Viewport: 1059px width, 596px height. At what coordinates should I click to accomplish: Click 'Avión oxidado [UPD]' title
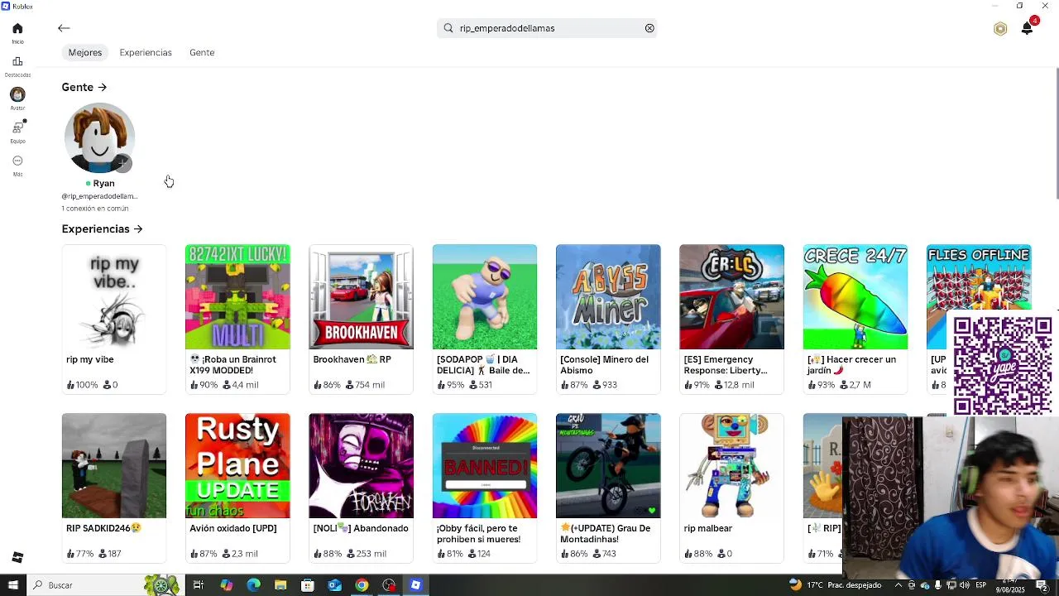(233, 528)
